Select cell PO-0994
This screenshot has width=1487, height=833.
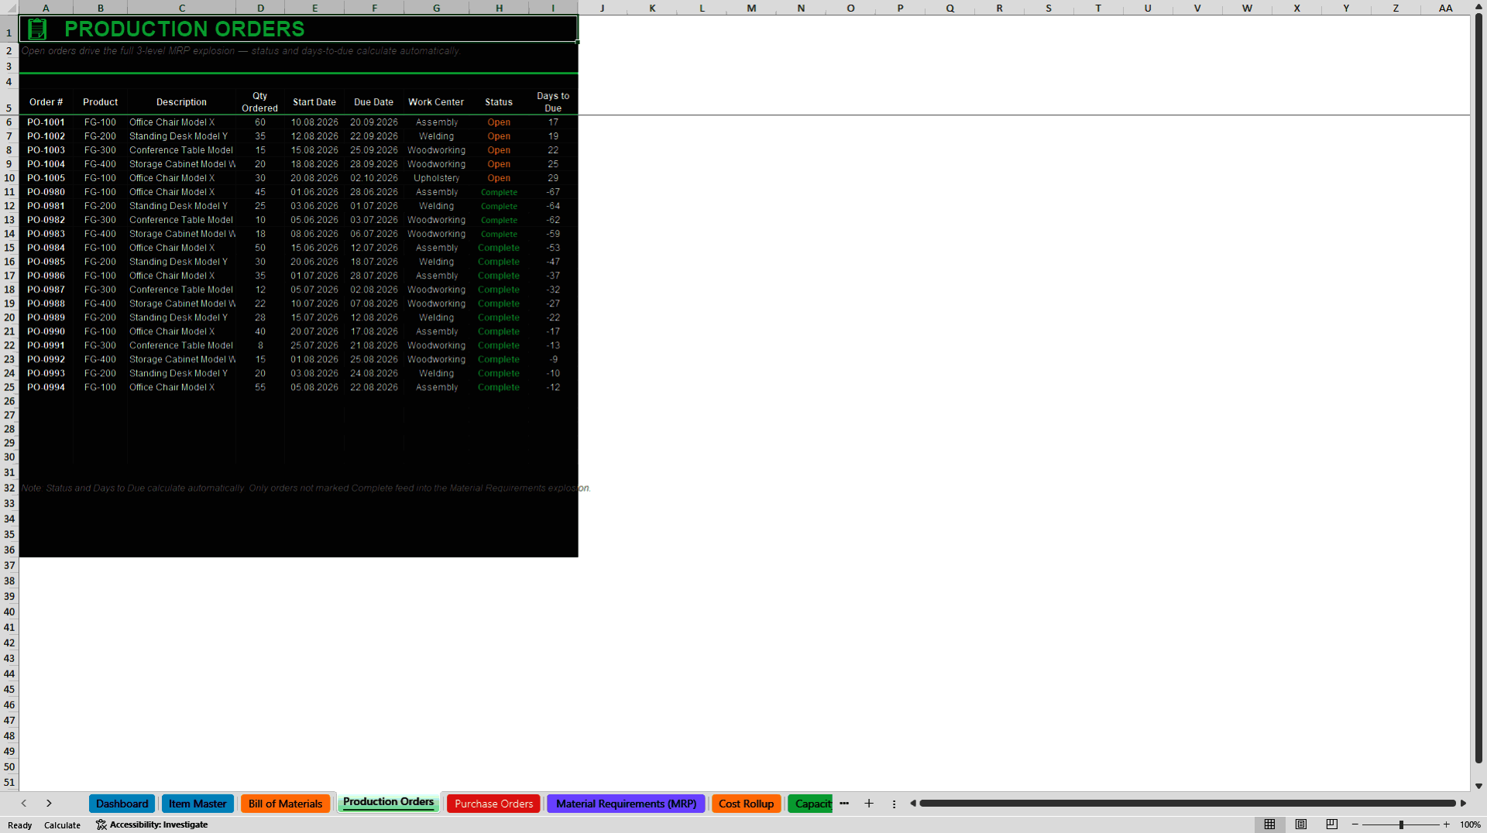(x=46, y=387)
